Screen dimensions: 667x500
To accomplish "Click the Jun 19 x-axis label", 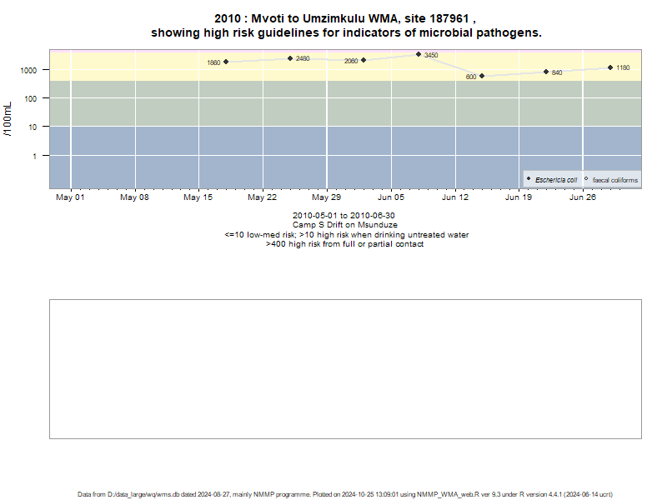I will pos(519,197).
